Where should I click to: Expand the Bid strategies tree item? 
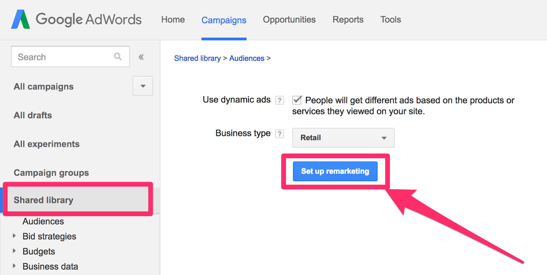[x=14, y=236]
